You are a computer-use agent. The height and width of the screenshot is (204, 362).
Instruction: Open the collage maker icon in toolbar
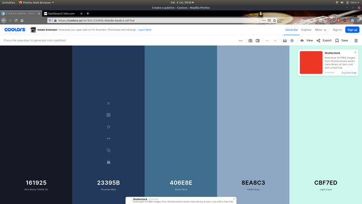click(x=258, y=41)
